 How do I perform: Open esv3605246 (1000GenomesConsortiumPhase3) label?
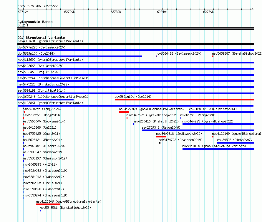[53, 97]
